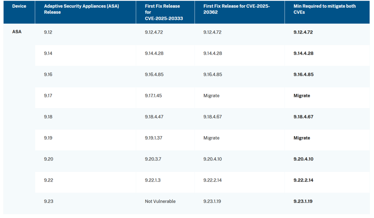Screen dimensions: 374x218
Task: Click the bold 9.20.4.10 minimum version
Action: coord(303,159)
